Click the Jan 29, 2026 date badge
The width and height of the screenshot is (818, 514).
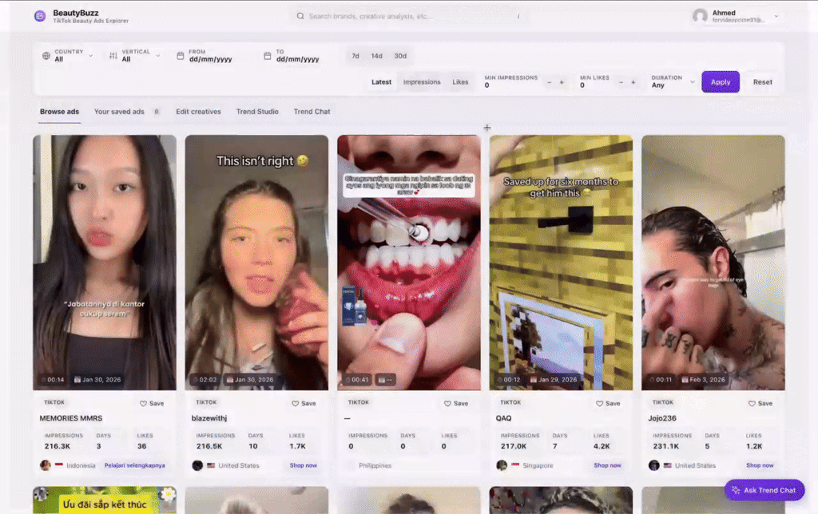click(x=554, y=379)
